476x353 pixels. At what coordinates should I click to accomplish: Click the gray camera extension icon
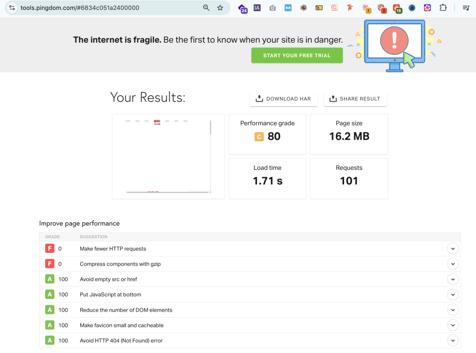click(272, 8)
